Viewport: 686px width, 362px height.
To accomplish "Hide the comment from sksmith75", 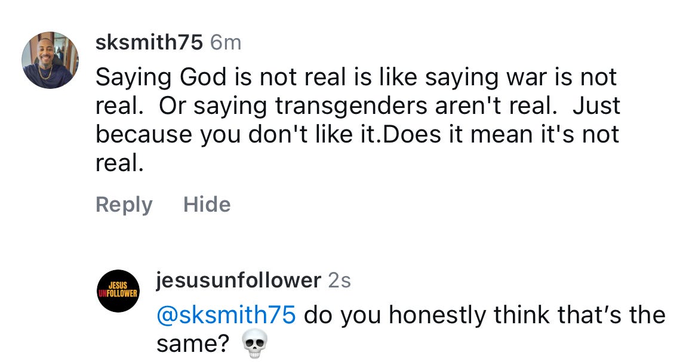I will click(x=207, y=205).
